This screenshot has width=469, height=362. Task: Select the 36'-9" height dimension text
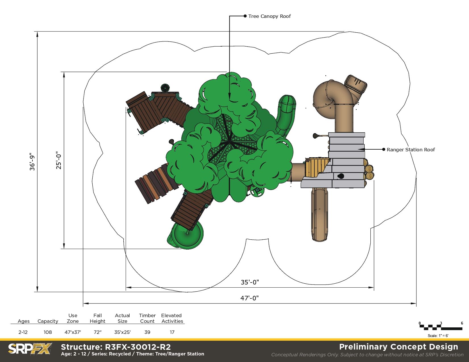[x=32, y=162]
